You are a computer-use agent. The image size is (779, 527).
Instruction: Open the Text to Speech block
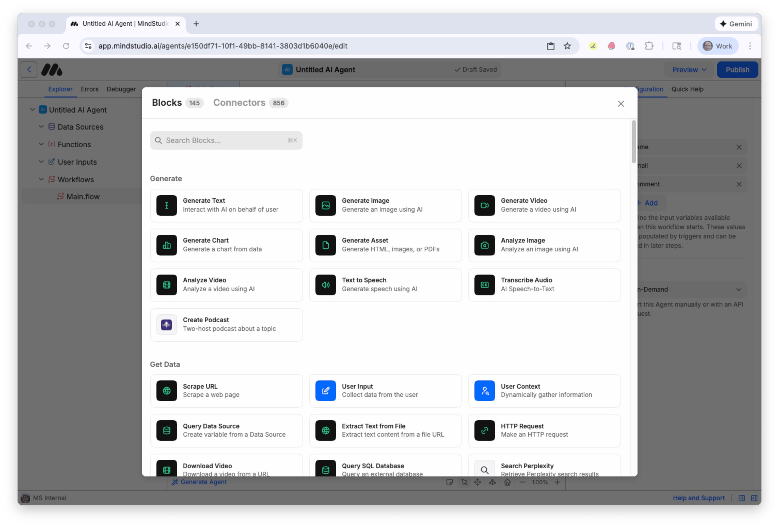point(385,285)
